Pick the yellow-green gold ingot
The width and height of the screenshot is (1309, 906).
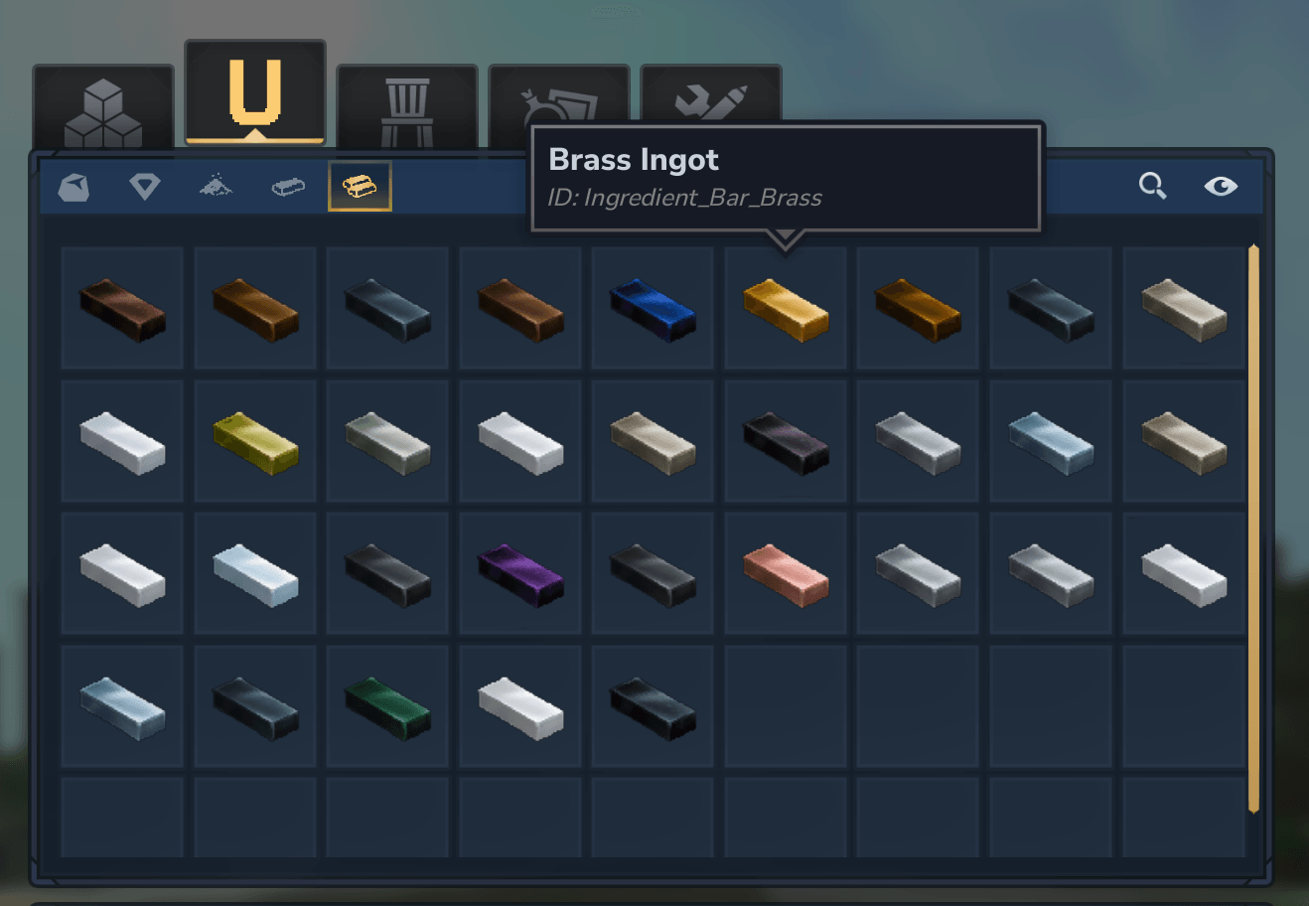tap(255, 441)
